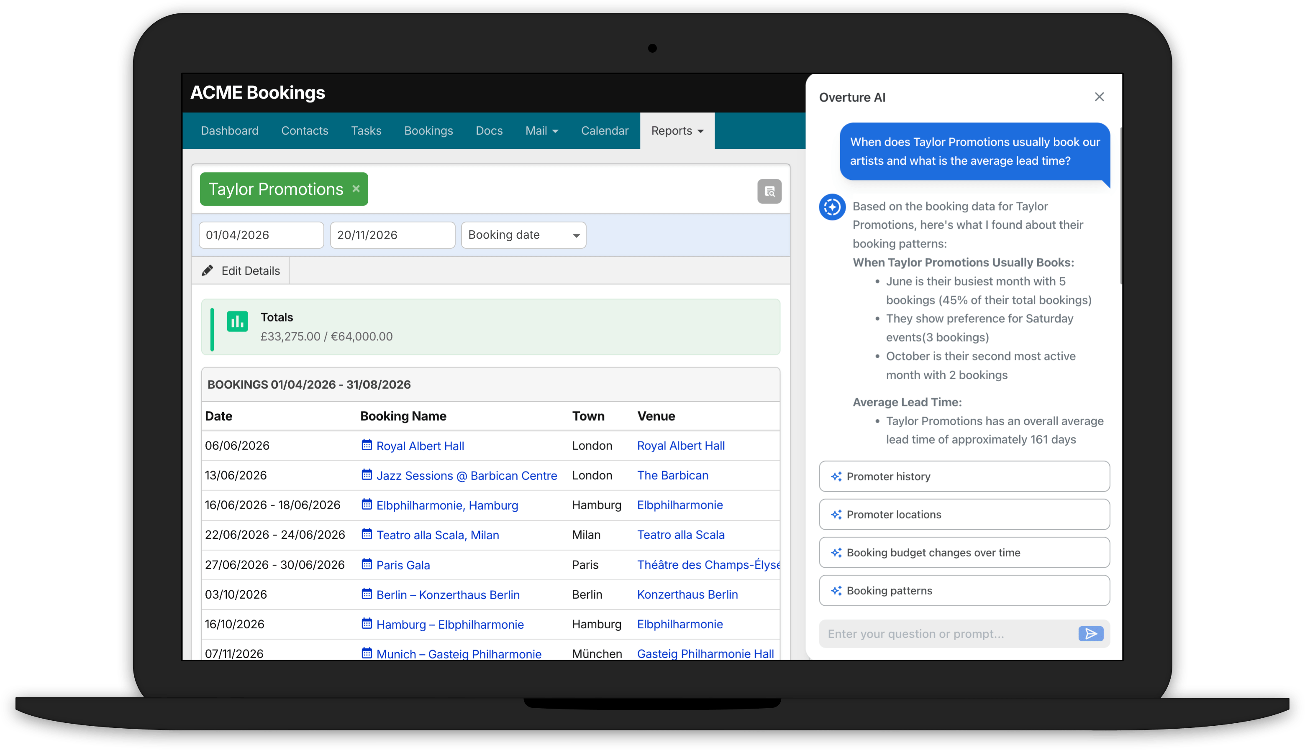Click the send arrow in the AI prompt box
This screenshot has width=1305, height=750.
pyautogui.click(x=1091, y=634)
